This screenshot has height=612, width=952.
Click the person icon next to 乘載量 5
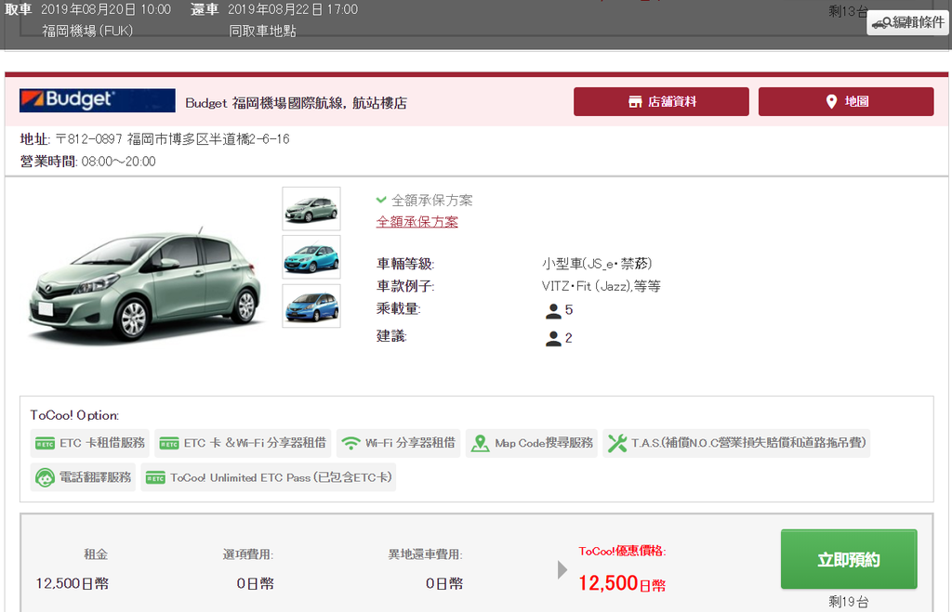point(553,311)
